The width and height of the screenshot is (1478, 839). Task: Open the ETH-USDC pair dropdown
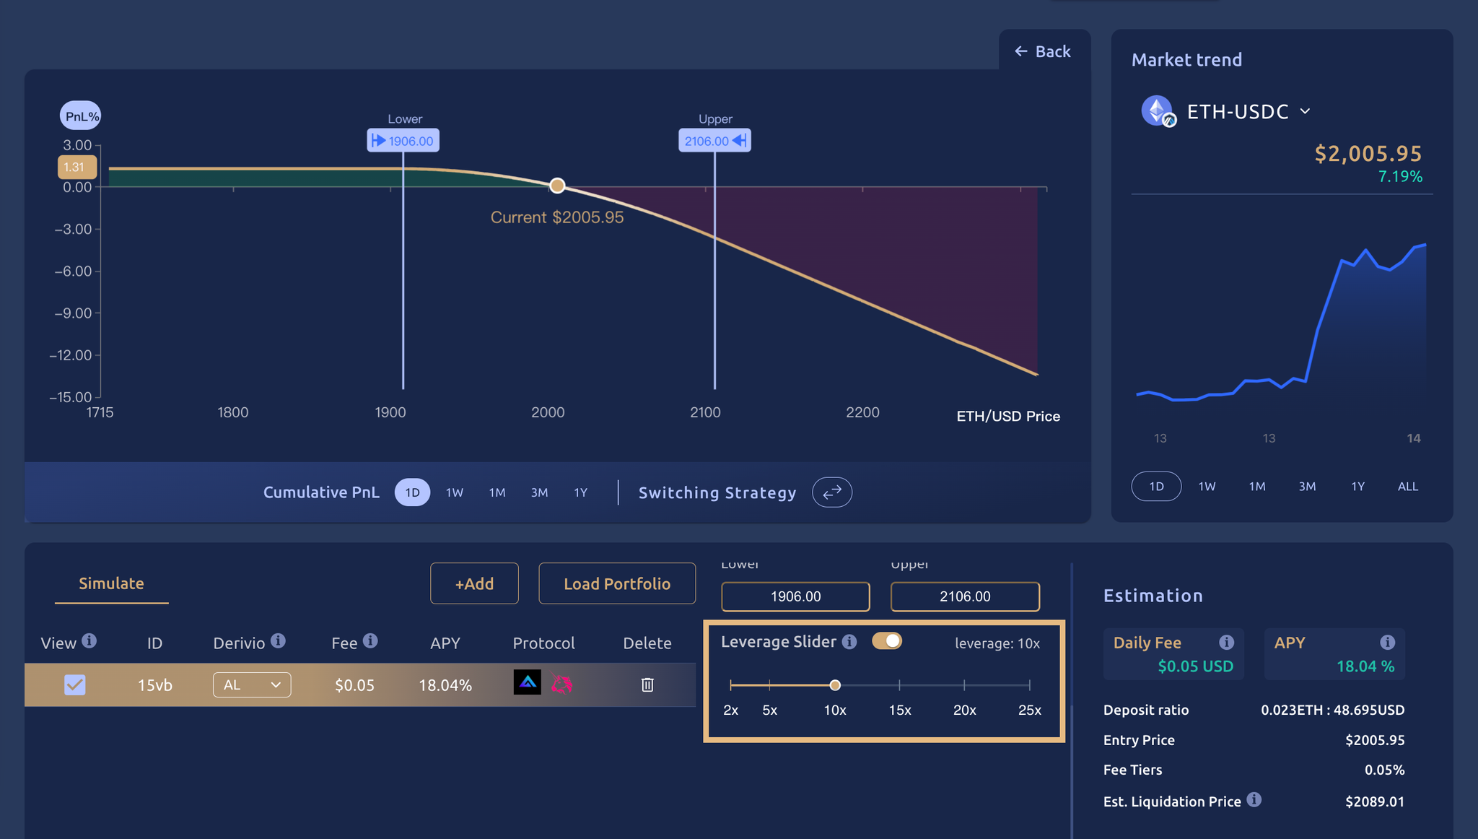[x=1305, y=111]
